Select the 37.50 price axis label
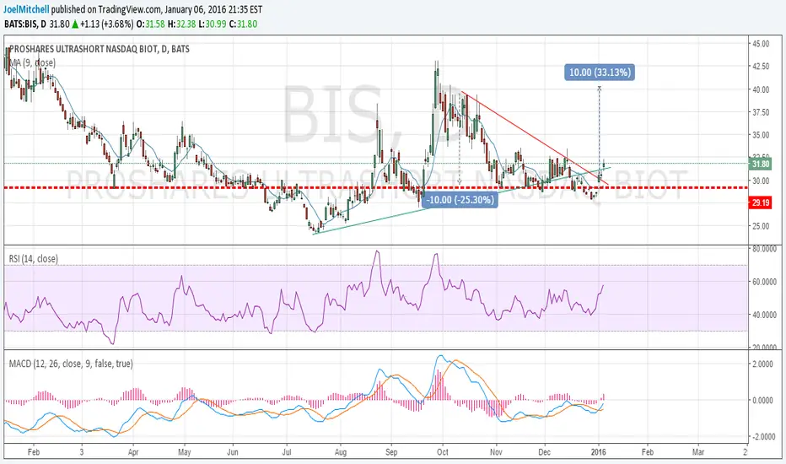Screen dimensions: 786x464 click(x=761, y=112)
